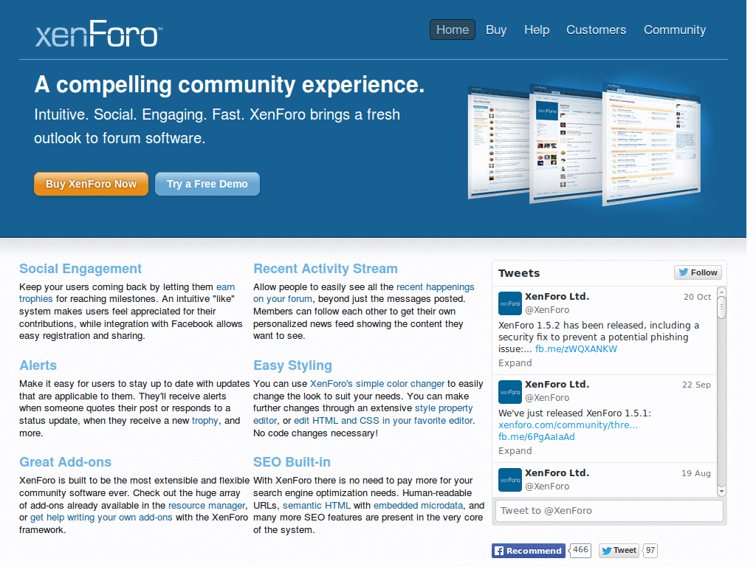This screenshot has height=567, width=756.
Task: Click inside the Tweet to @XenForo field
Action: 608,510
